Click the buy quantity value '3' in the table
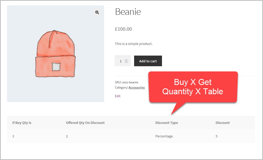This screenshot has height=160, width=263. tap(13, 136)
